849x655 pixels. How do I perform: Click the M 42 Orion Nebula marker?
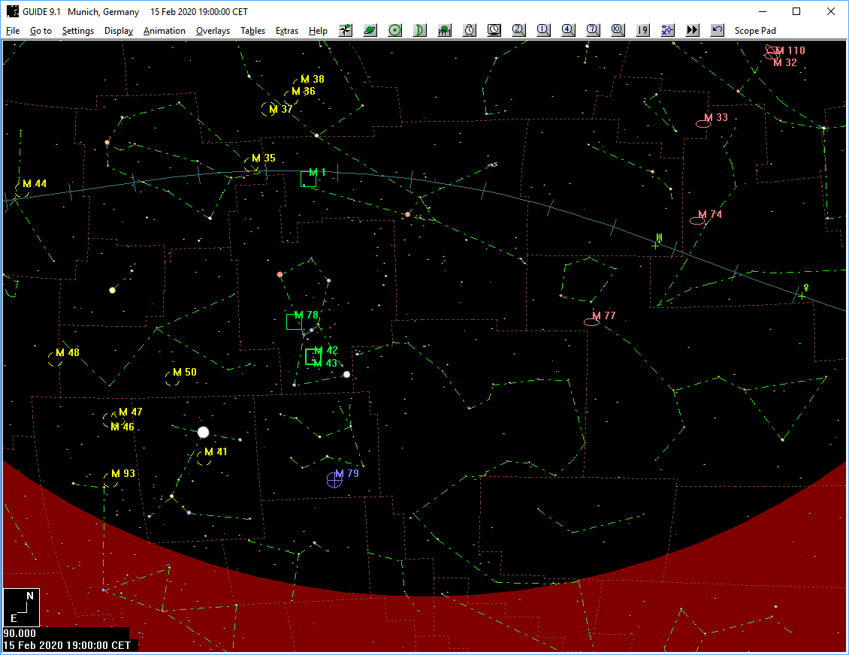click(311, 356)
